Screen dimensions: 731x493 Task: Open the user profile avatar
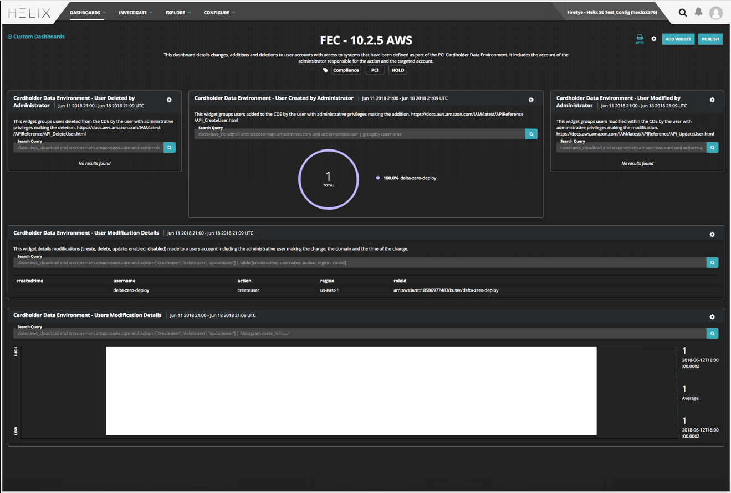click(716, 13)
